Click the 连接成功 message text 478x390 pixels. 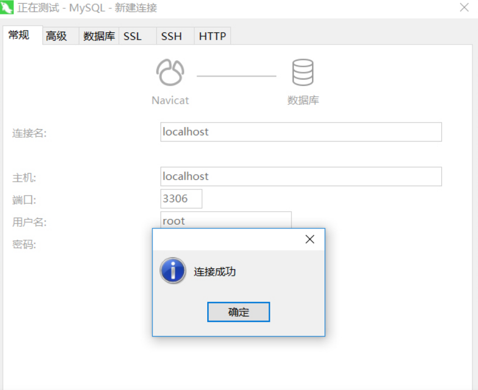[214, 272]
